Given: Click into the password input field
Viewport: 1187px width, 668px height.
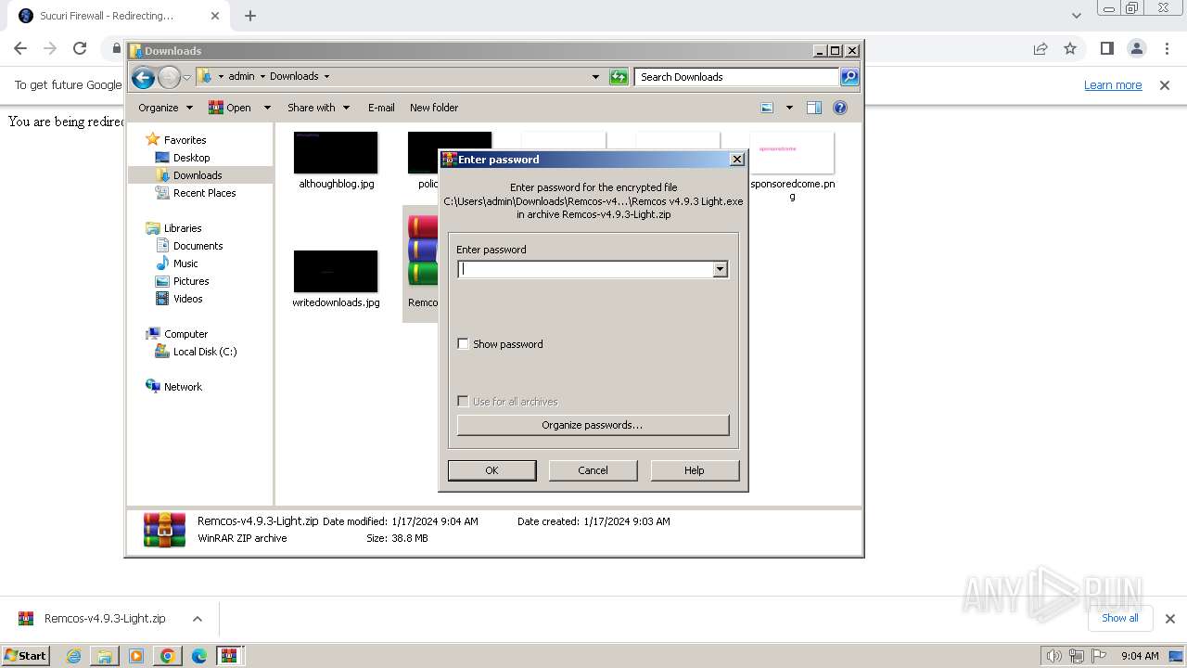Looking at the screenshot, I should [585, 269].
